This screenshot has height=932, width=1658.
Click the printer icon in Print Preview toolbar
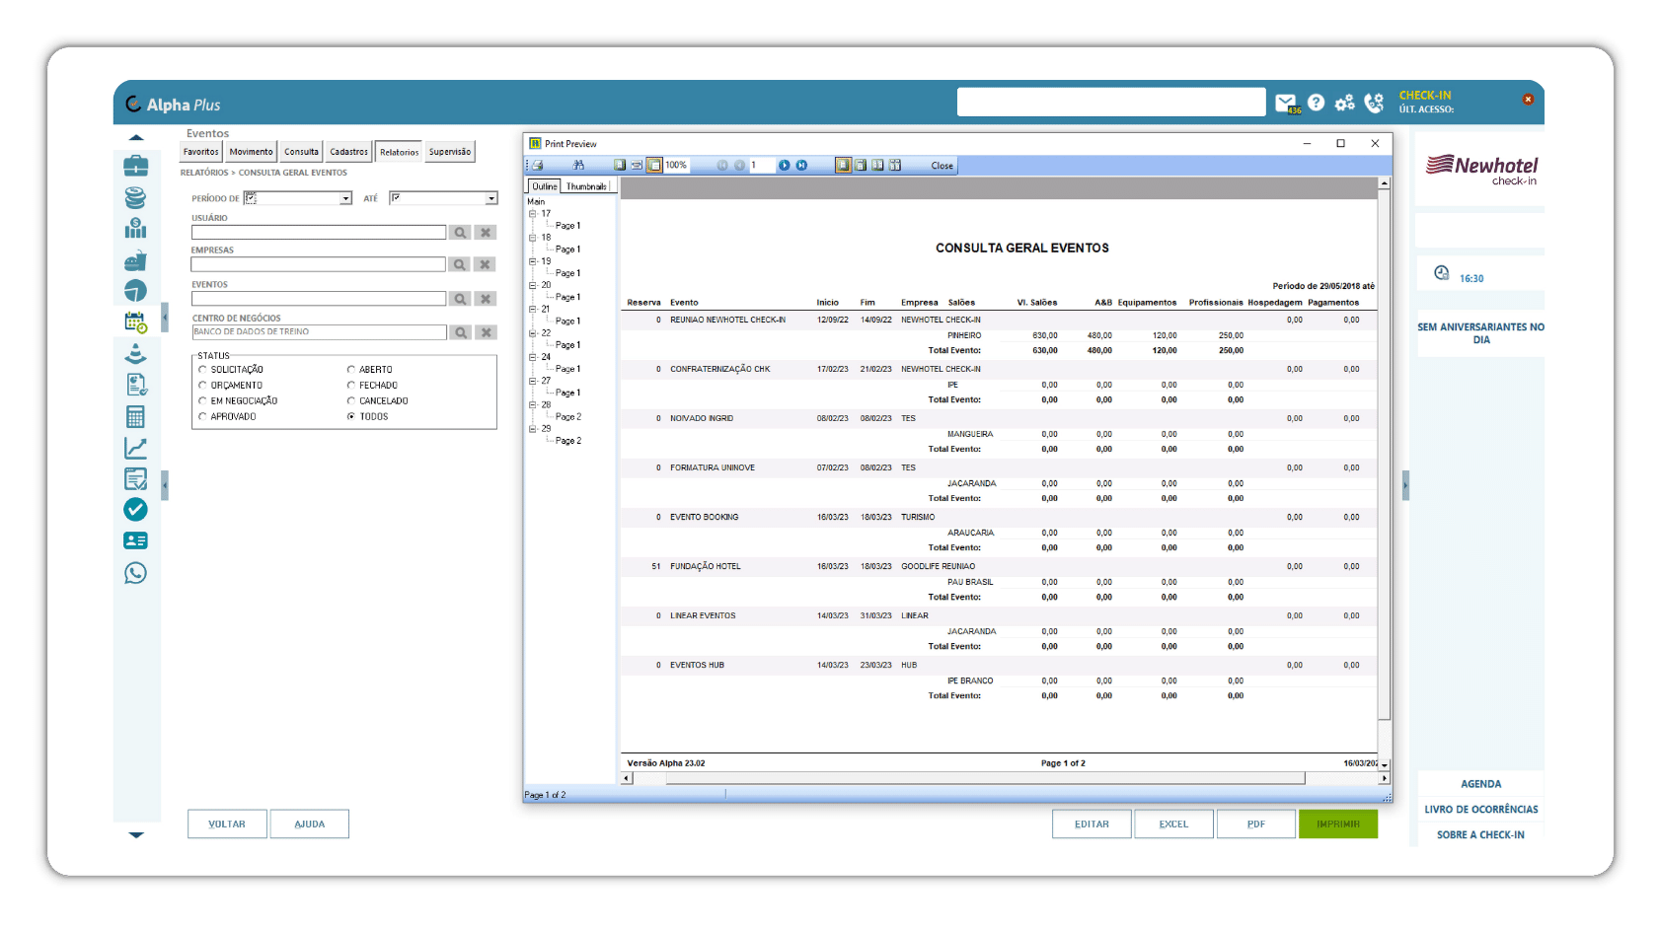pos(538,166)
